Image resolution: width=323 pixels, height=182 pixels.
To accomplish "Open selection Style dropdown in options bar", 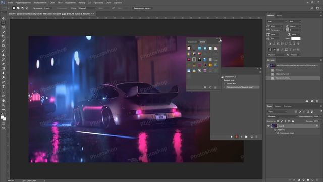I will (86, 8).
